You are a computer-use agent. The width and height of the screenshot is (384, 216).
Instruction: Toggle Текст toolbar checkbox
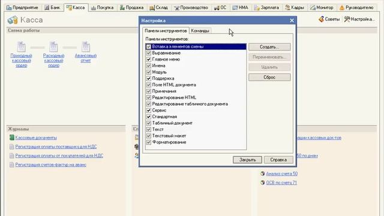tap(149, 130)
